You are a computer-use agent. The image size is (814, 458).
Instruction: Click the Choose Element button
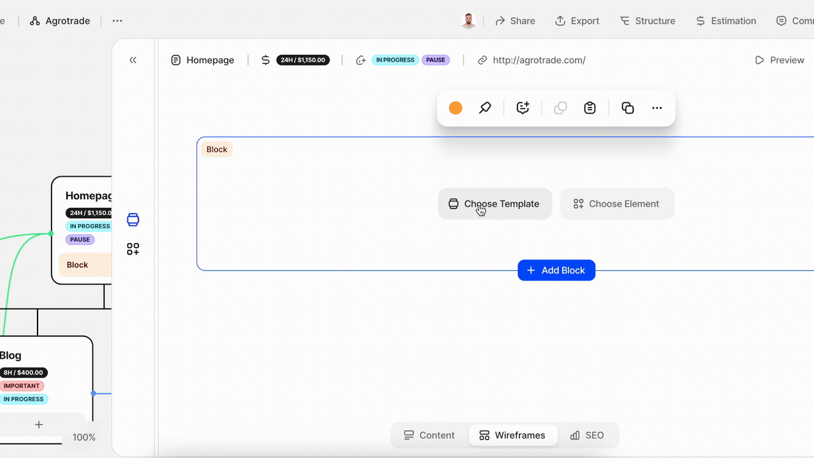[617, 204]
